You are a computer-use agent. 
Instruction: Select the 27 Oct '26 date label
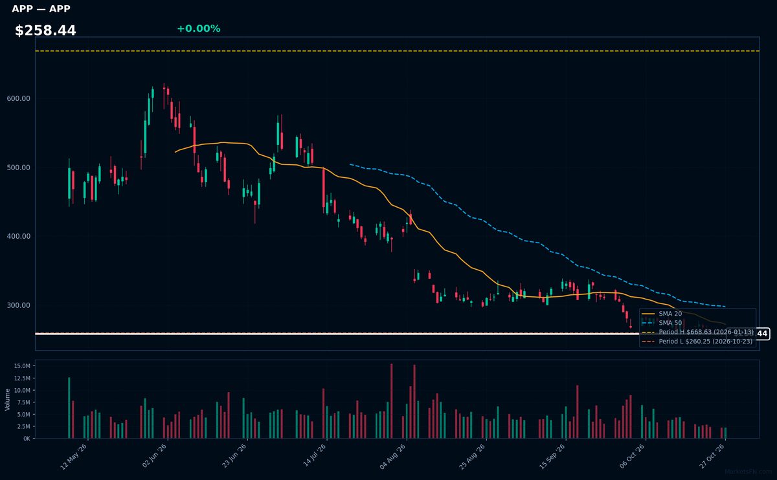[x=712, y=456]
